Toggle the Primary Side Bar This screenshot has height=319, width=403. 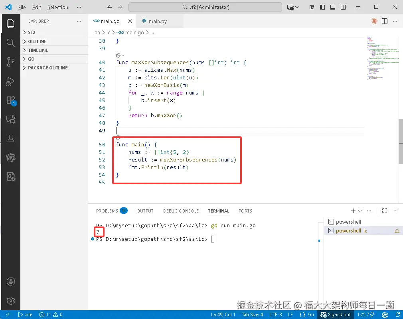click(x=322, y=7)
